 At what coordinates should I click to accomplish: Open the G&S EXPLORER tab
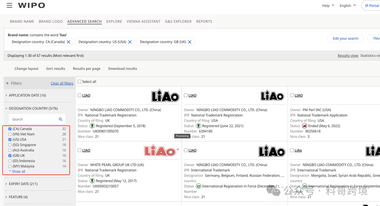tap(178, 21)
